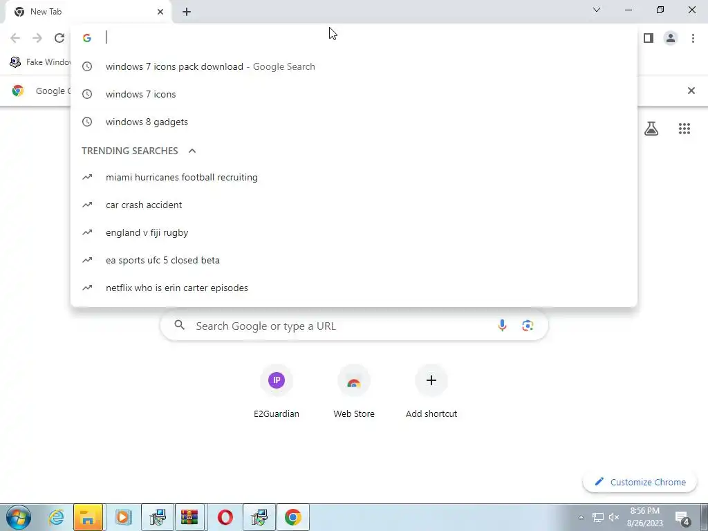This screenshot has height=531, width=708.
Task: Open the notification center icon
Action: [682, 518]
